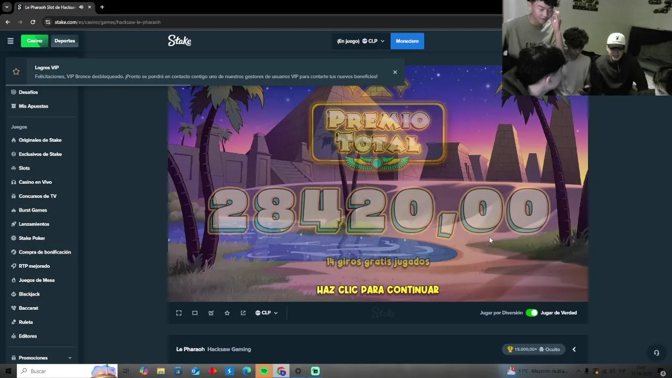Go back in browser history
This screenshot has height=378, width=672.
[7, 22]
